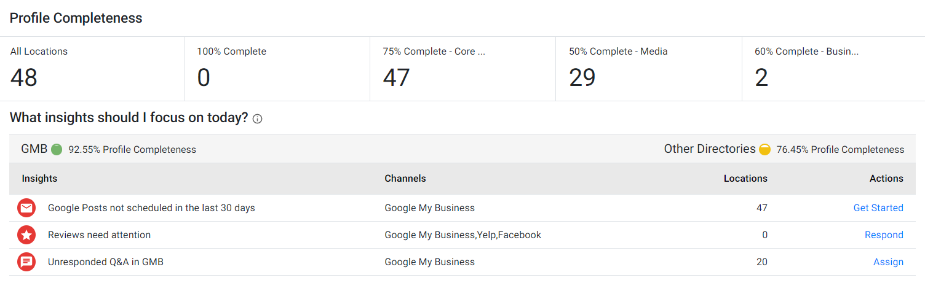Open the Respond link for reviews
Screen dimensions: 925x283
884,235
